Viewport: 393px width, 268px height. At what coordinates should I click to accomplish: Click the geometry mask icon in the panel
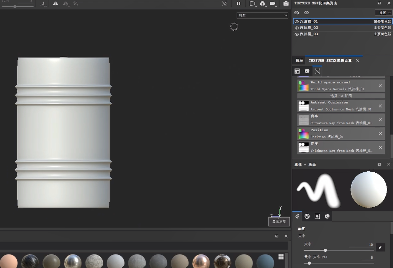point(317,71)
